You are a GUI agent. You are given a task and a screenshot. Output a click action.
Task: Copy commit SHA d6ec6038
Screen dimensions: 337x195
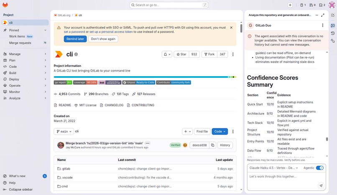[x=212, y=145]
